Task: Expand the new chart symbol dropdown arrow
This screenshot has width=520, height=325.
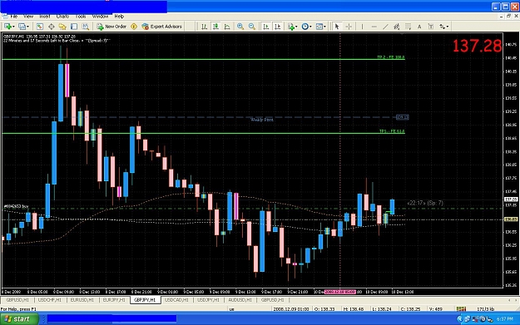Action: (x=13, y=27)
